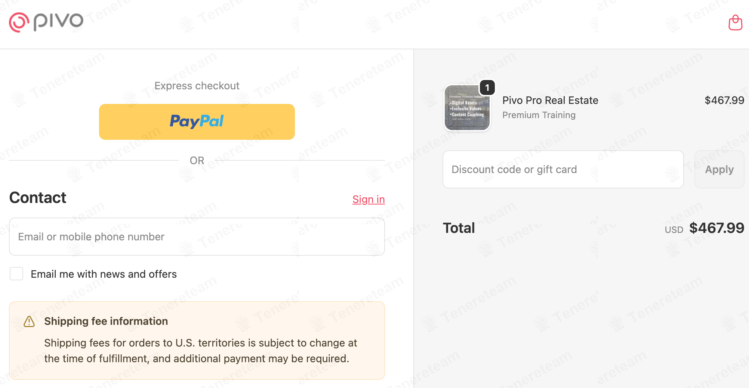Apply the discount code

[x=719, y=169]
